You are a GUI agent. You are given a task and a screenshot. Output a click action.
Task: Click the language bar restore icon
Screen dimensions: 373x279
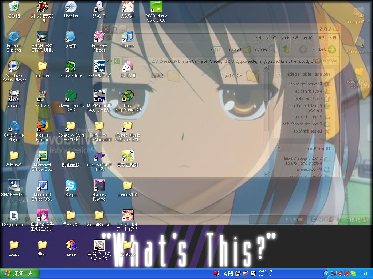270,271
